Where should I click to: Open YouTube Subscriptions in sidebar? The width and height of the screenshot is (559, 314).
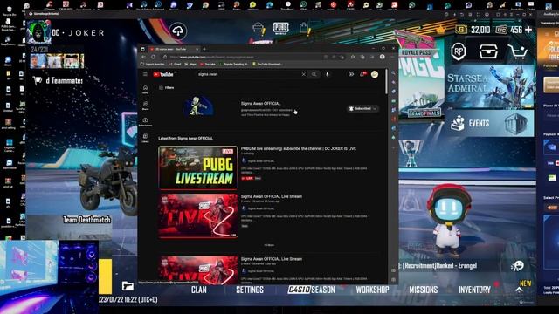tap(146, 122)
